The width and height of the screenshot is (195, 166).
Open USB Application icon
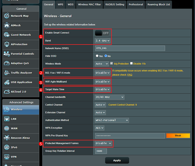(x=6, y=82)
